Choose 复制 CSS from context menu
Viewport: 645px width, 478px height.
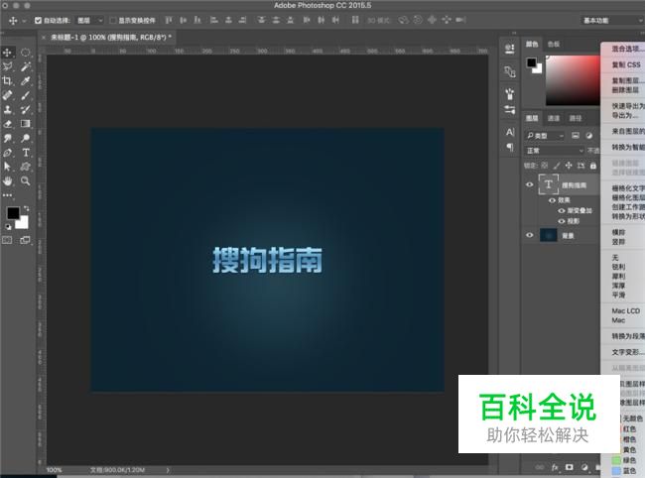tap(626, 64)
